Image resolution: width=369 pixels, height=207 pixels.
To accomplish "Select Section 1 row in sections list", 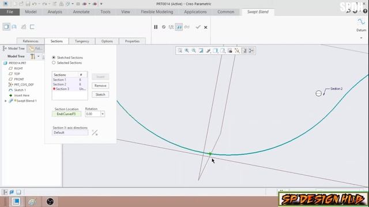I will [x=70, y=80].
